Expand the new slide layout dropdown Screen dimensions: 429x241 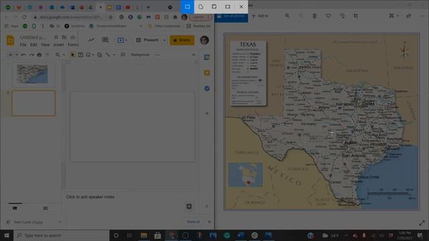[17, 55]
